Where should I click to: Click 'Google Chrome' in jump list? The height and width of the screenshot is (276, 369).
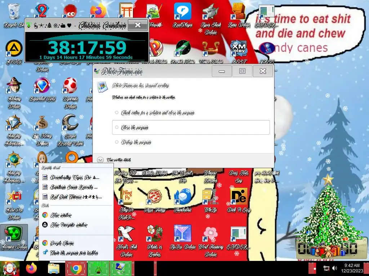pos(76,243)
